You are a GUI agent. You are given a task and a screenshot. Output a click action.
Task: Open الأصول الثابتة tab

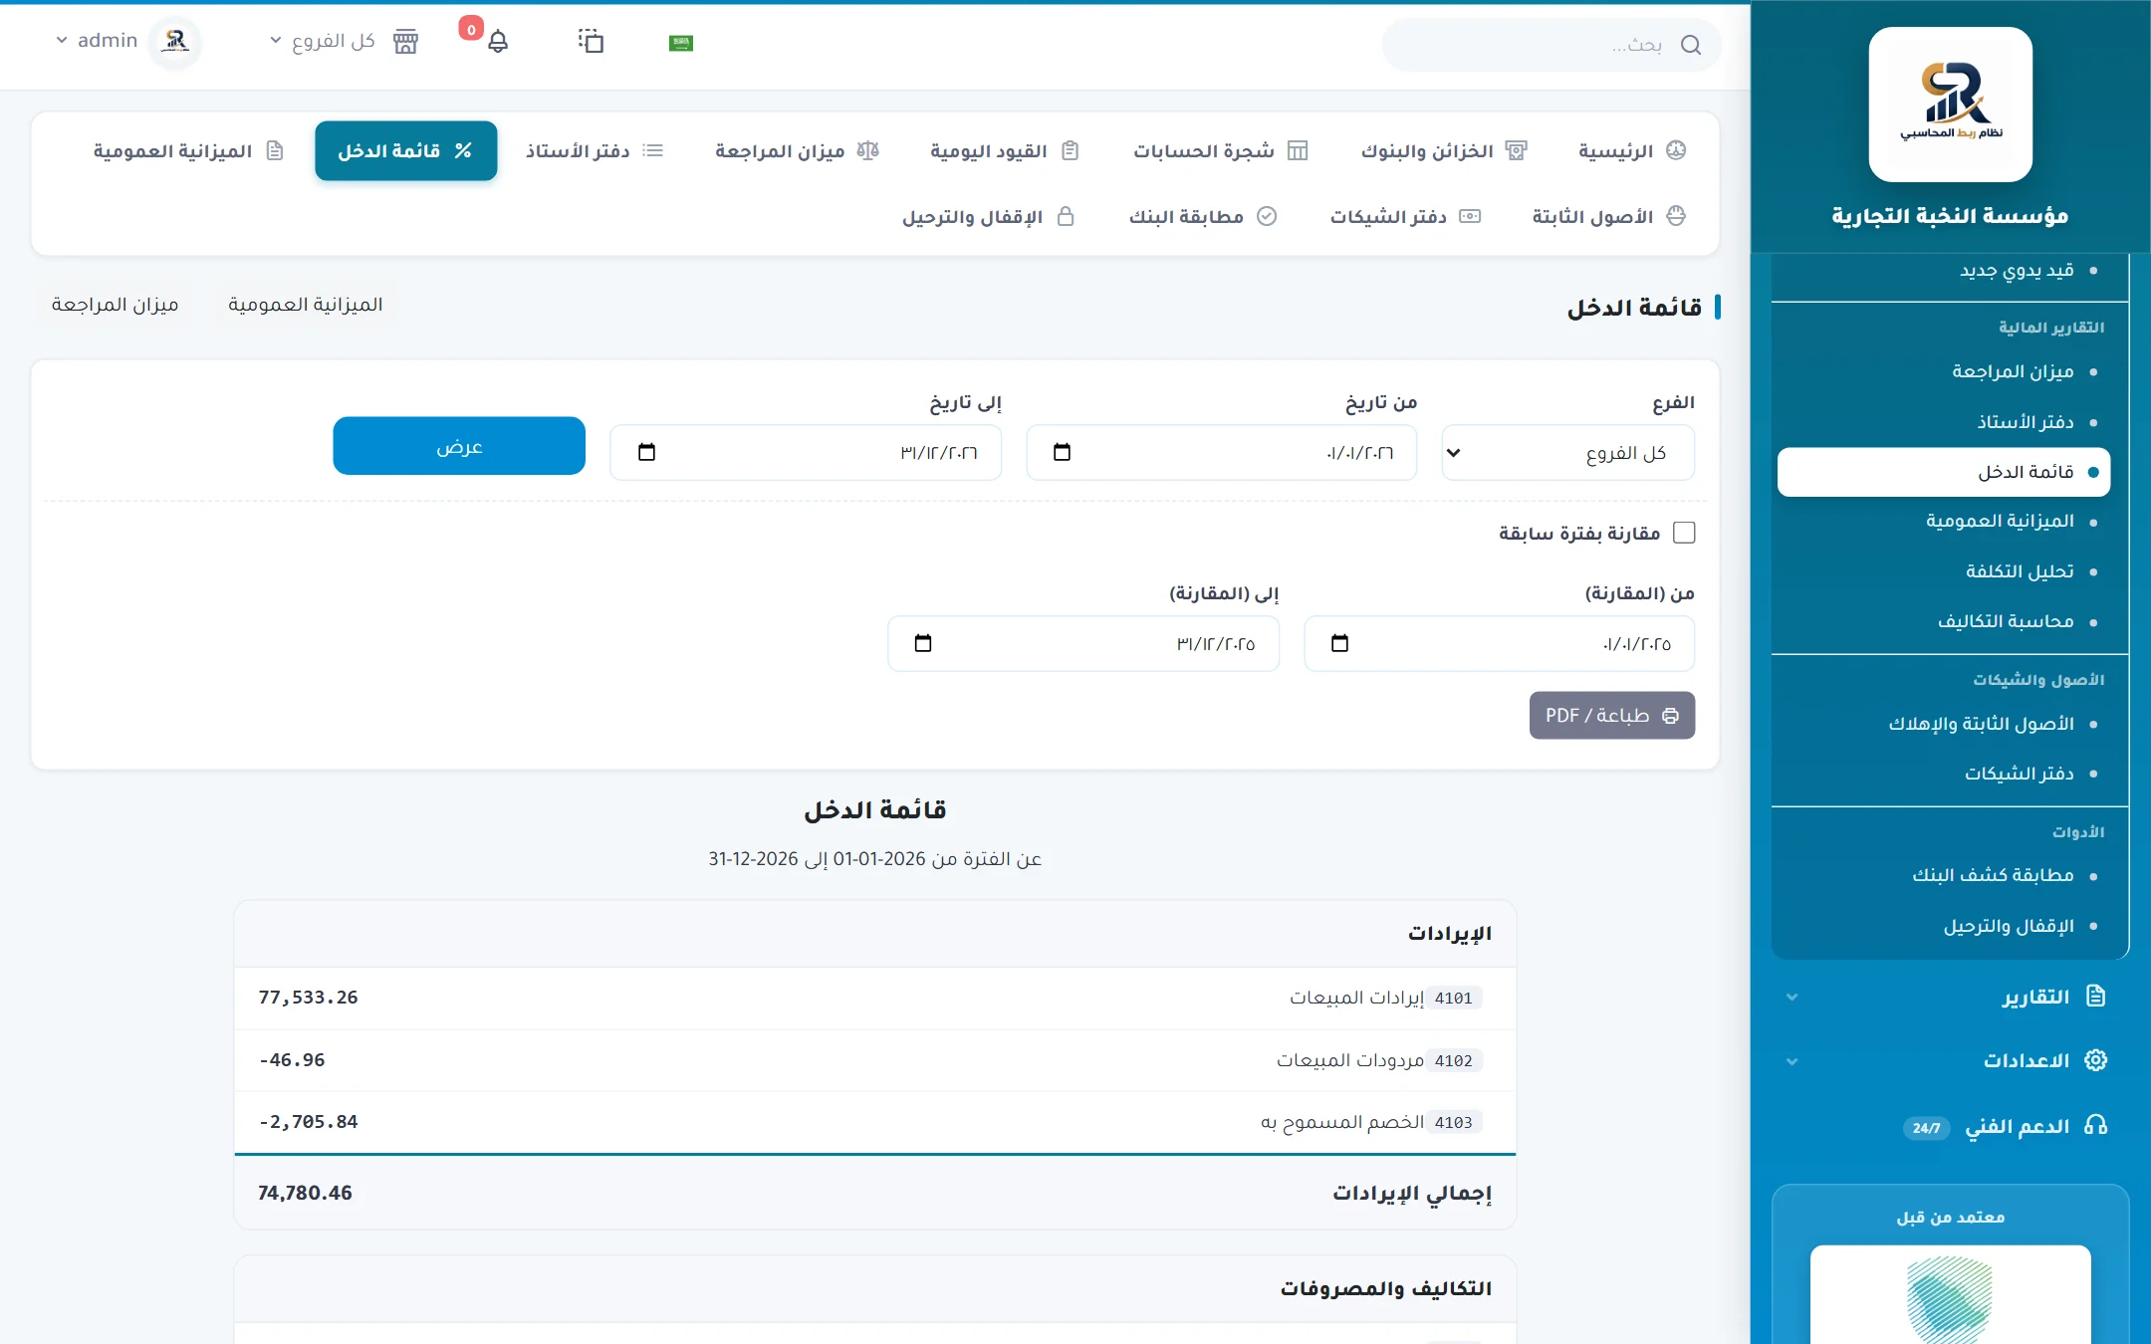pos(1608,217)
